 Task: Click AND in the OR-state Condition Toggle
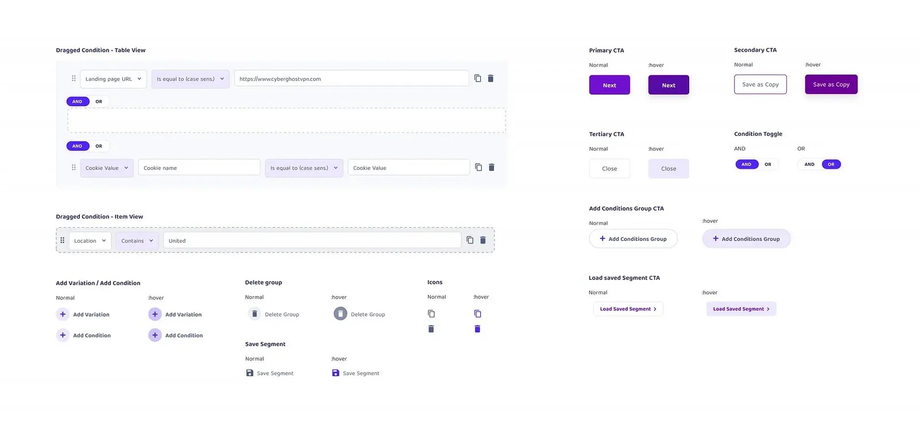(x=809, y=164)
